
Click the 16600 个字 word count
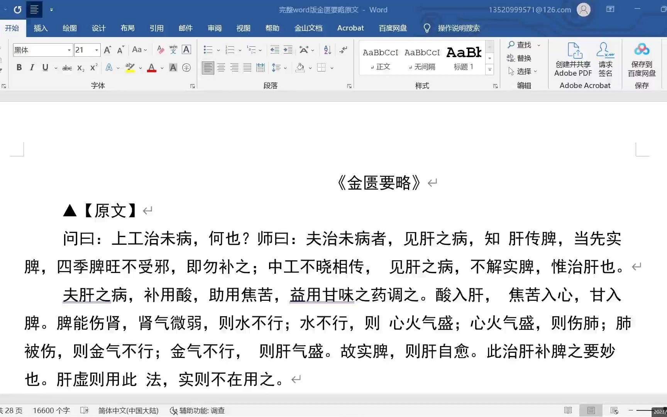pyautogui.click(x=51, y=410)
